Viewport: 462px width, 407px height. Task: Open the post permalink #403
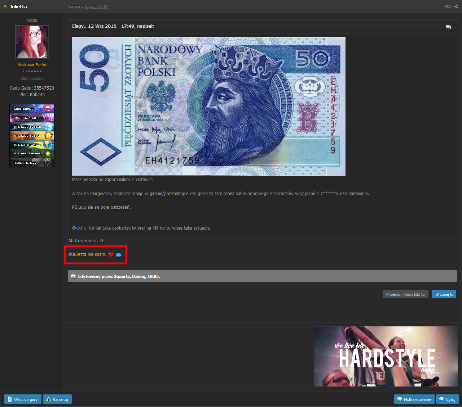(x=447, y=6)
